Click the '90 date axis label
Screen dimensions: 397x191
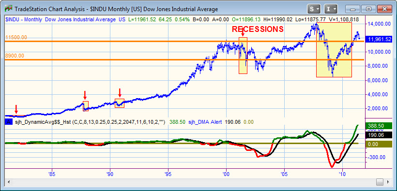(110, 174)
